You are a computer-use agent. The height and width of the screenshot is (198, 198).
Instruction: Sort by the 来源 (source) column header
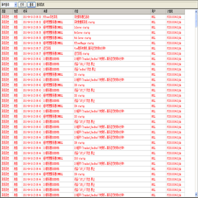tap(58, 11)
